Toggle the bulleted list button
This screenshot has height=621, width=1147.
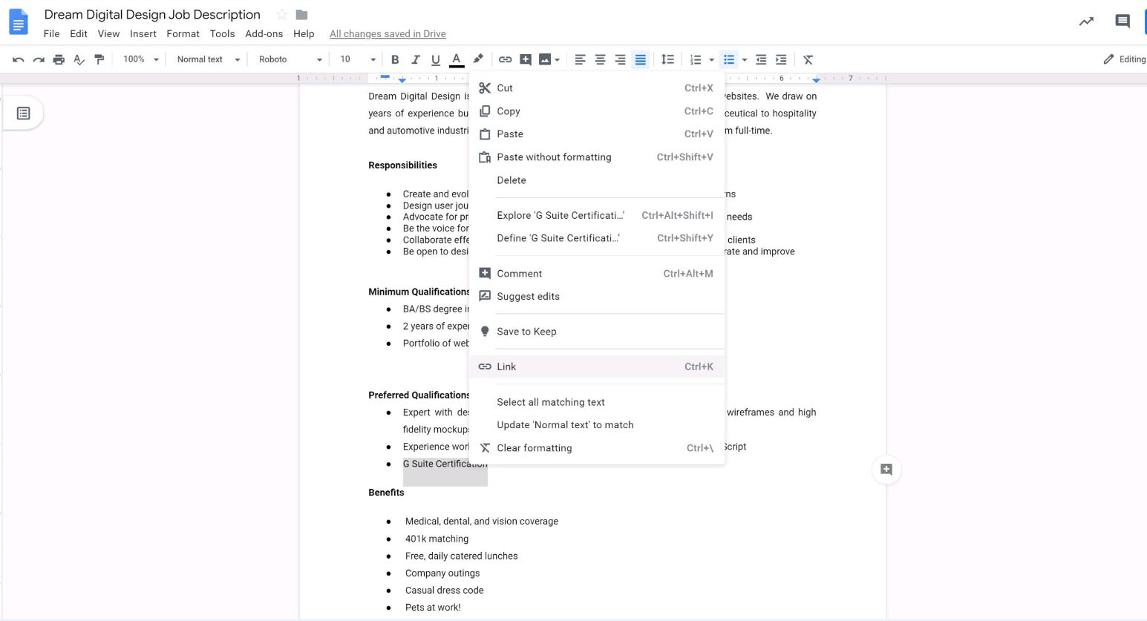(729, 59)
